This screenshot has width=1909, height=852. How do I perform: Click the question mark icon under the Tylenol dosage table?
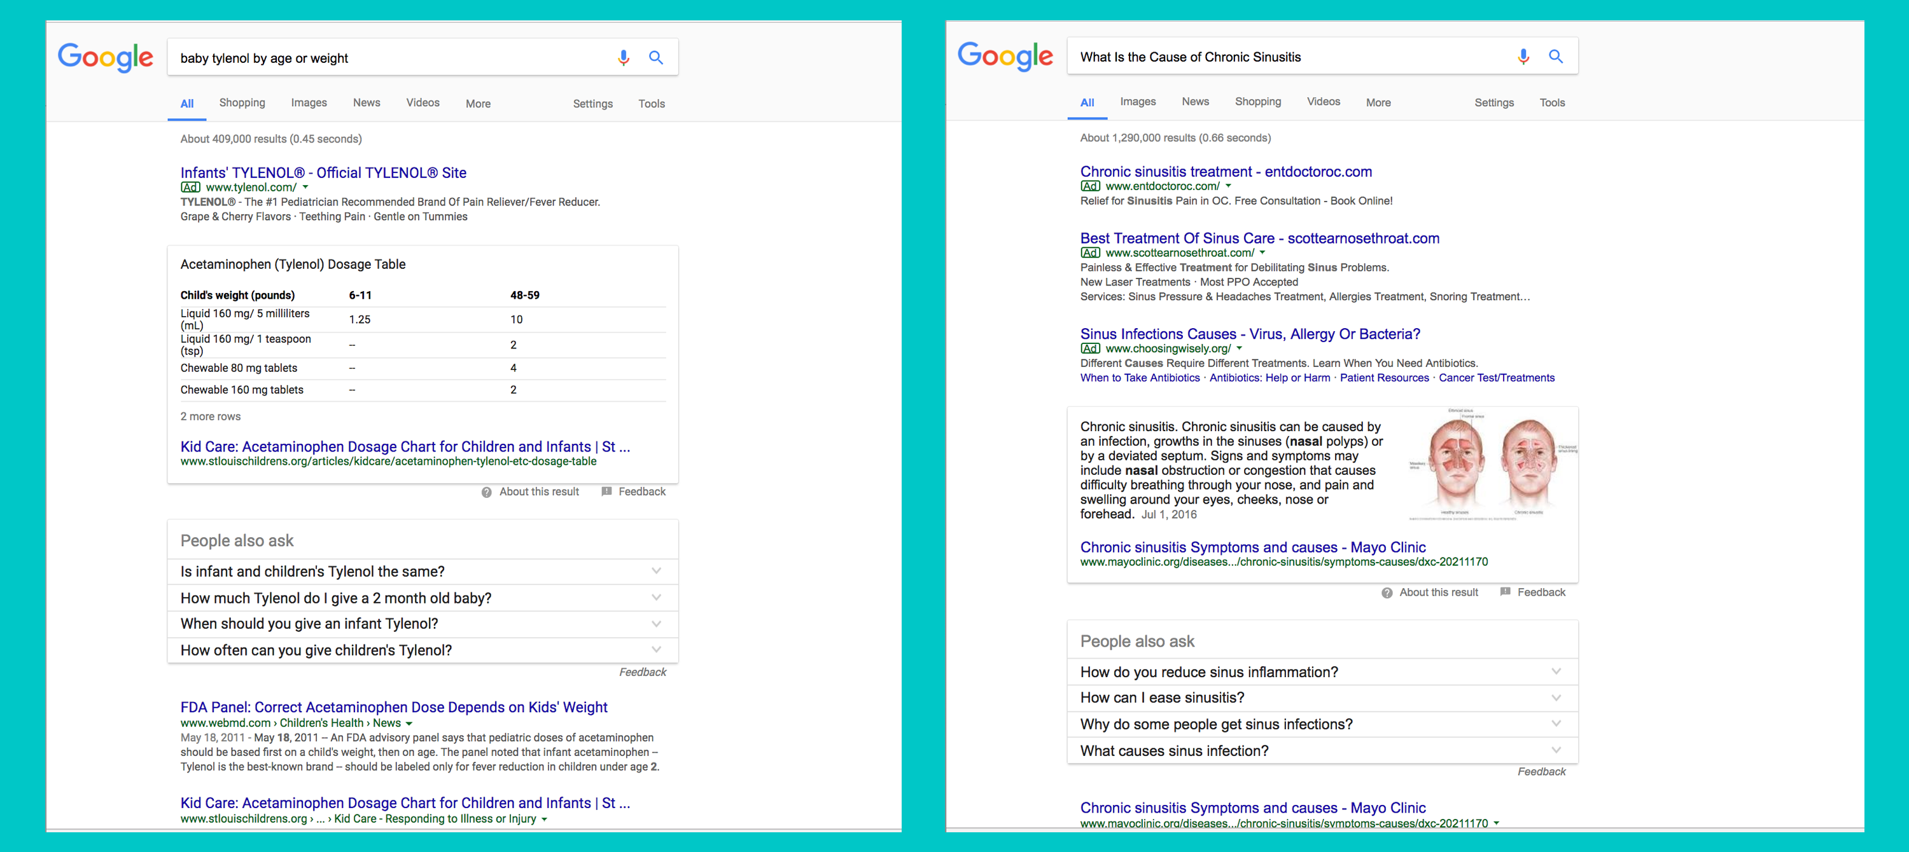[x=486, y=492]
